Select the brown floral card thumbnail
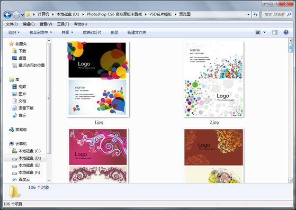Screen dimensions: 296x210 [214, 156]
